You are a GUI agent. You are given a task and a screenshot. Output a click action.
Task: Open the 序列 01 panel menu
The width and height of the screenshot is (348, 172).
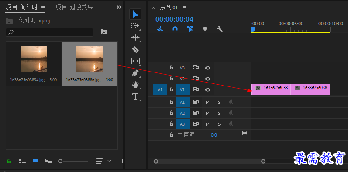coord(185,8)
